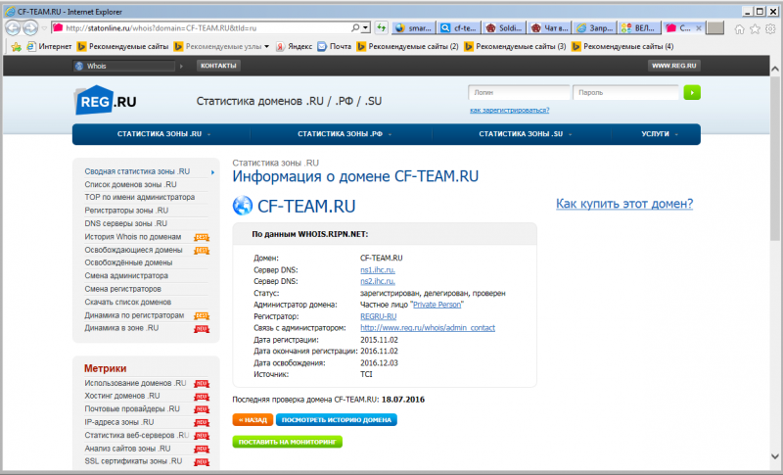The width and height of the screenshot is (783, 475).
Task: Open the Интернет favorites bar link
Action: click(49, 46)
